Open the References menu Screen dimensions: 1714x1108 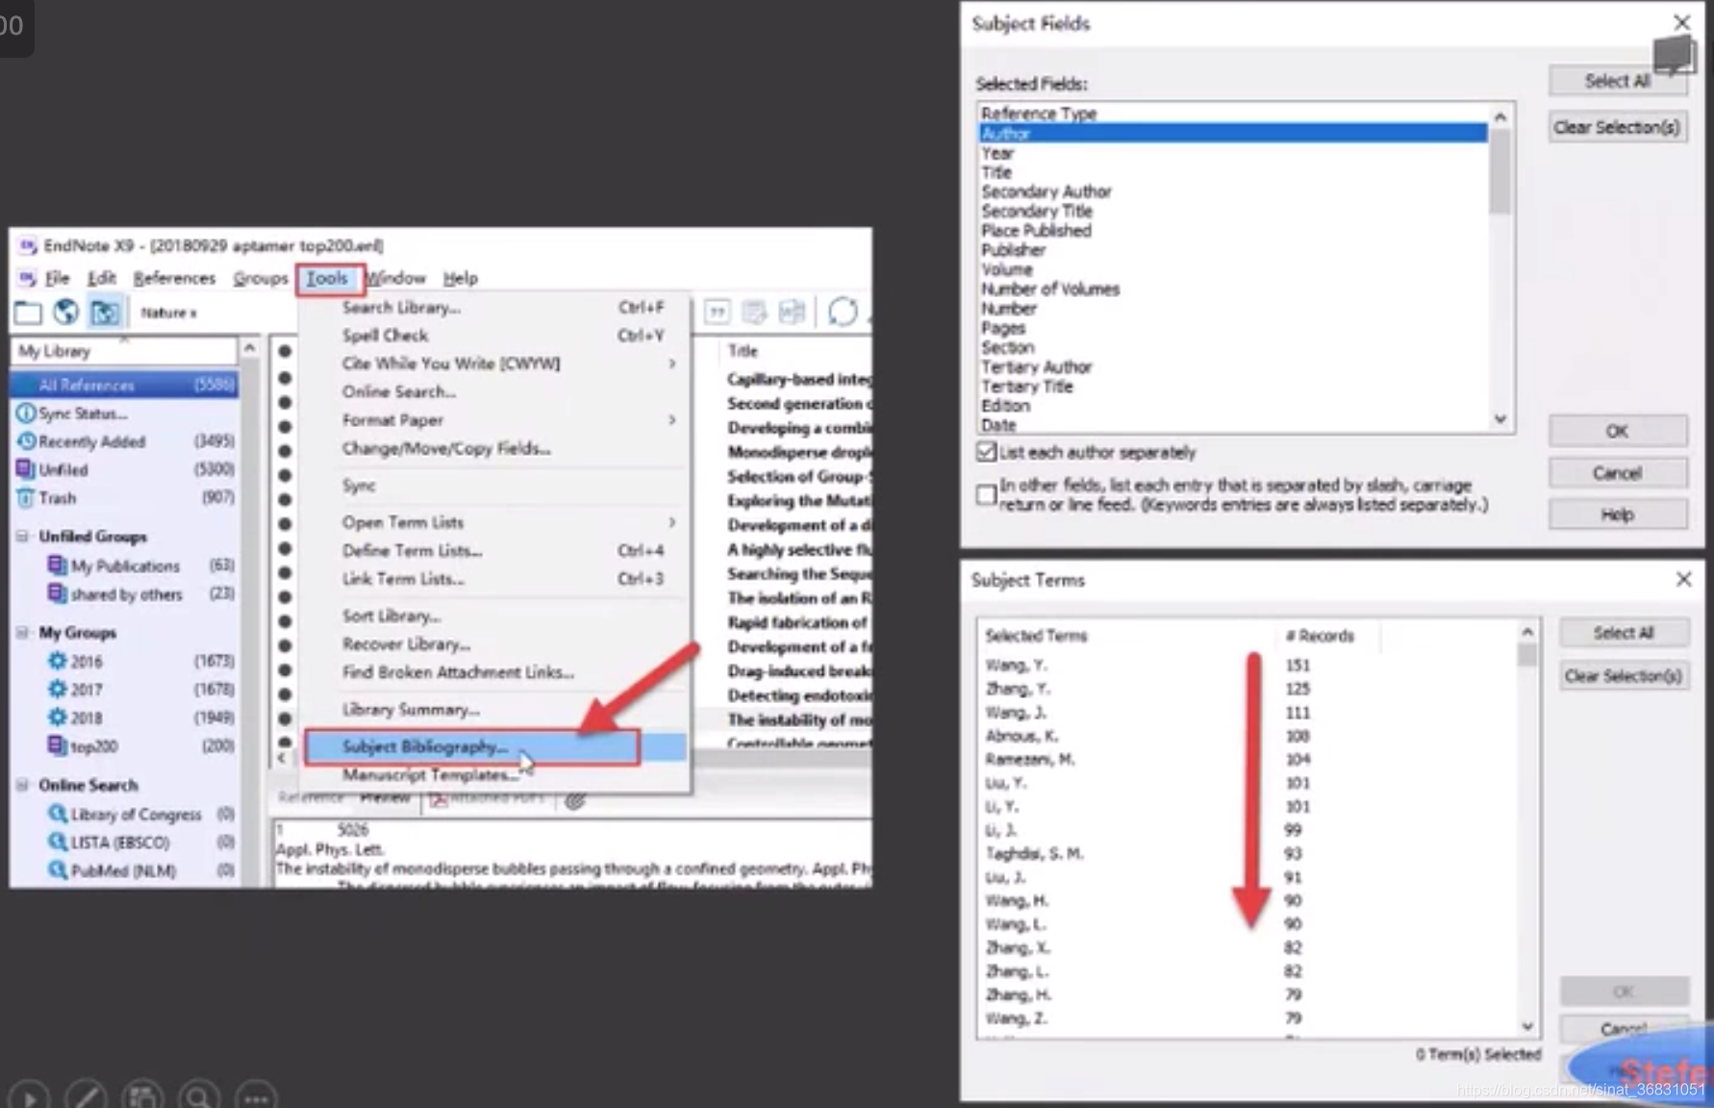point(174,278)
